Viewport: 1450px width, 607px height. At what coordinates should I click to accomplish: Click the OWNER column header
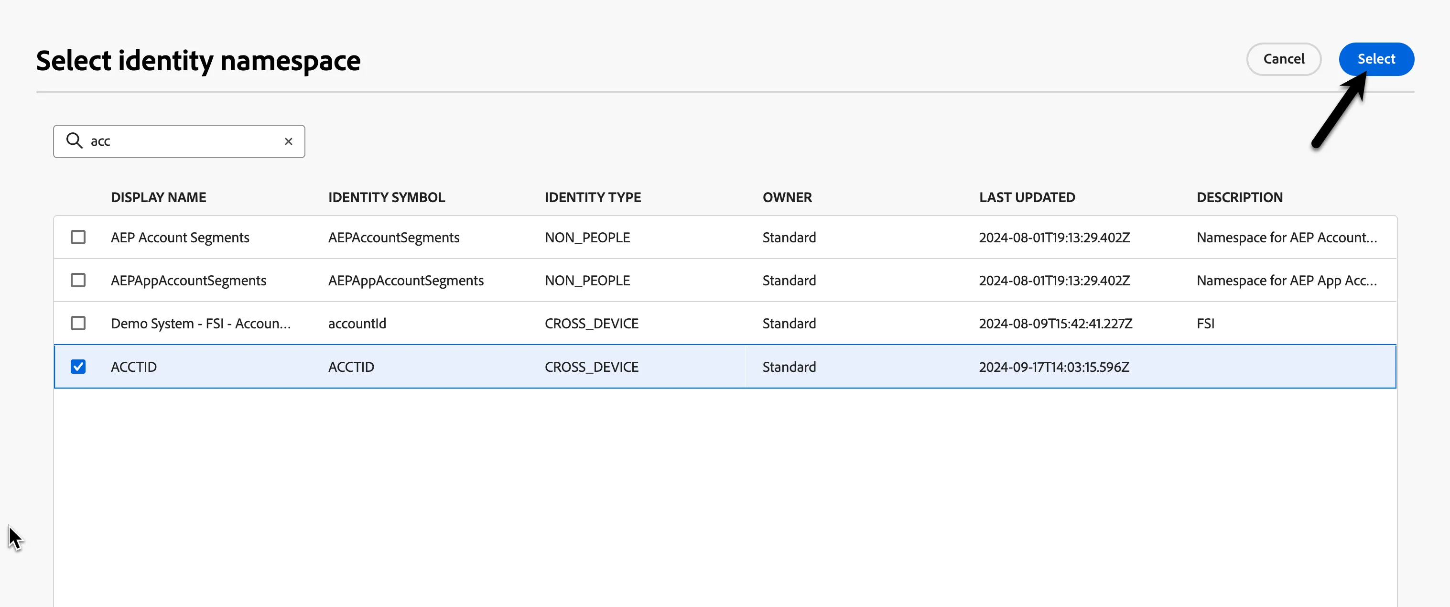click(787, 198)
